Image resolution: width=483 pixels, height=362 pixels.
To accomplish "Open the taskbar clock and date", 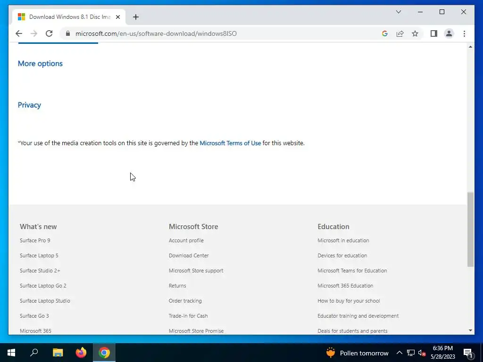I will click(442, 353).
